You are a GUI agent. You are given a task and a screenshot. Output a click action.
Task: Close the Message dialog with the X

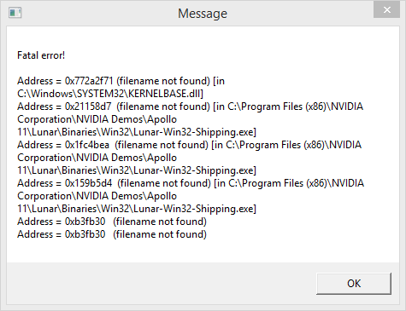point(386,9)
